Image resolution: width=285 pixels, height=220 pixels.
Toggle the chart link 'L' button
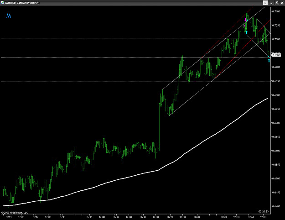tap(265, 3)
